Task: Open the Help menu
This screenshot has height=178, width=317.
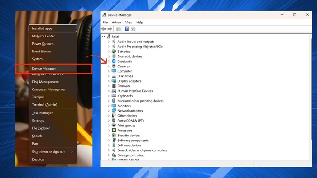Action: pos(139,23)
